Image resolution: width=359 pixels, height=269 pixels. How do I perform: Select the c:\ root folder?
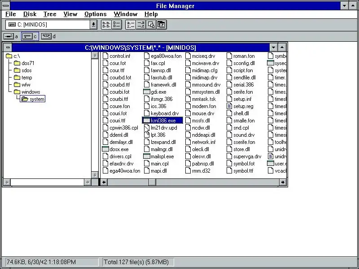tap(13, 56)
